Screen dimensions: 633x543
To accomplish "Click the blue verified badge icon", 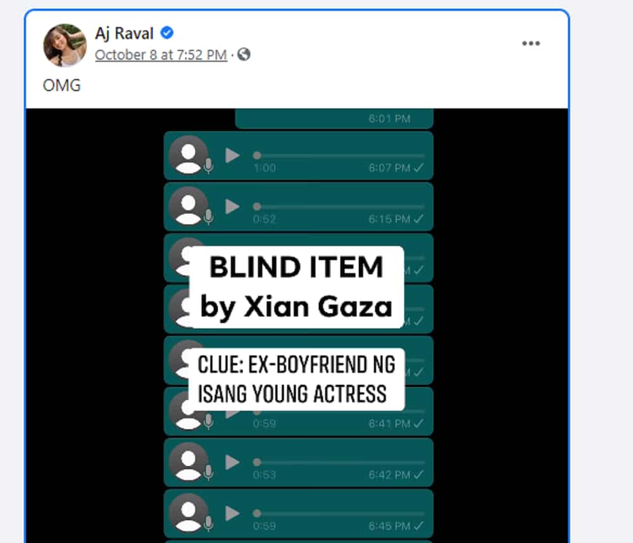I will coord(166,33).
